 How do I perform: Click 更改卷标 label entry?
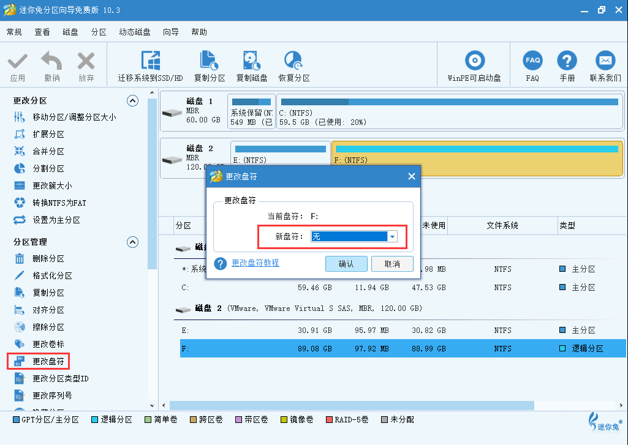pos(39,345)
